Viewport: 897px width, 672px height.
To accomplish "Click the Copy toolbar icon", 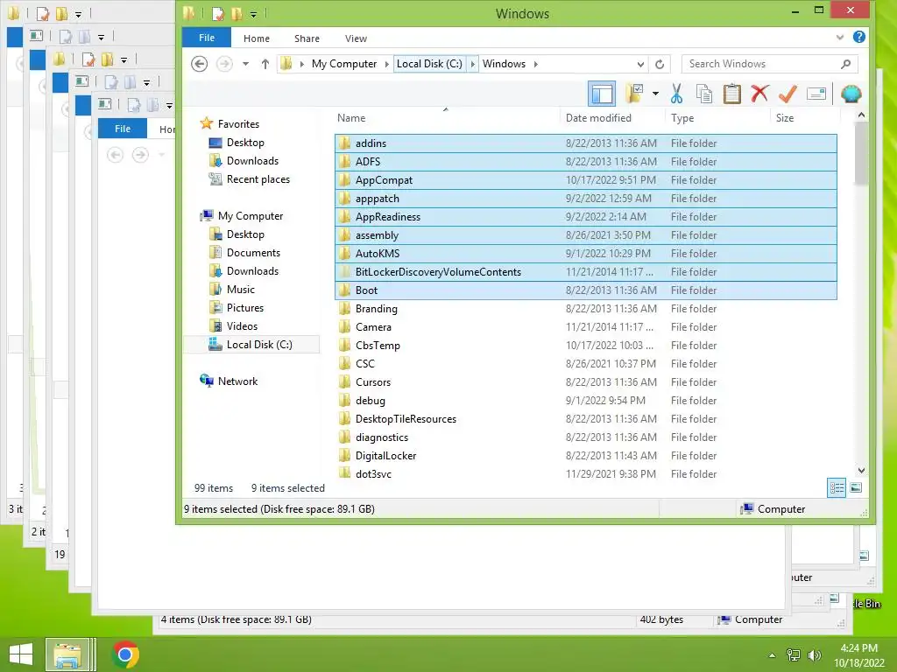I will click(704, 94).
